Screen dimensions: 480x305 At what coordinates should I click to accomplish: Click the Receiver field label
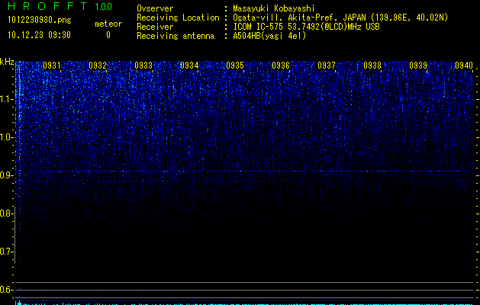(155, 27)
